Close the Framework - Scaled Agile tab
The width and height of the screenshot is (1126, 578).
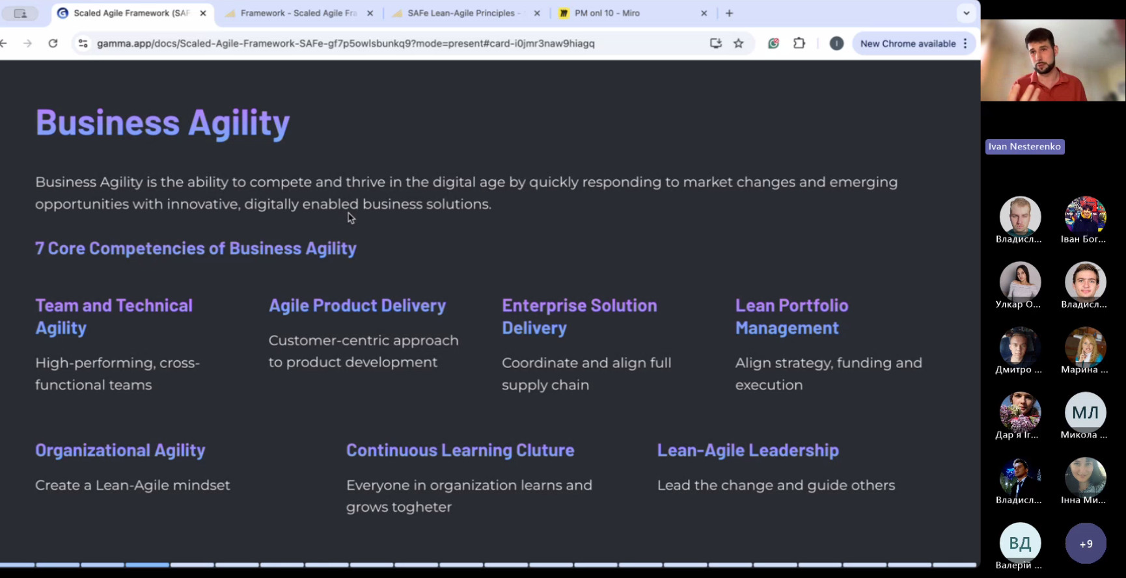pos(370,13)
